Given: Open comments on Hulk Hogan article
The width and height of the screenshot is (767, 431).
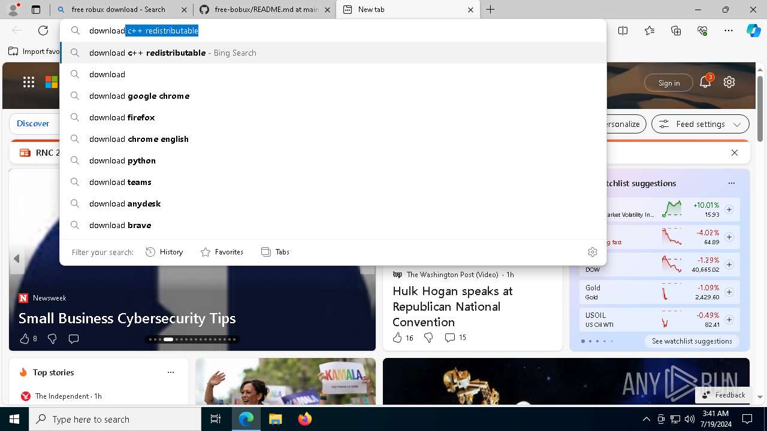Looking at the screenshot, I should pos(455,338).
